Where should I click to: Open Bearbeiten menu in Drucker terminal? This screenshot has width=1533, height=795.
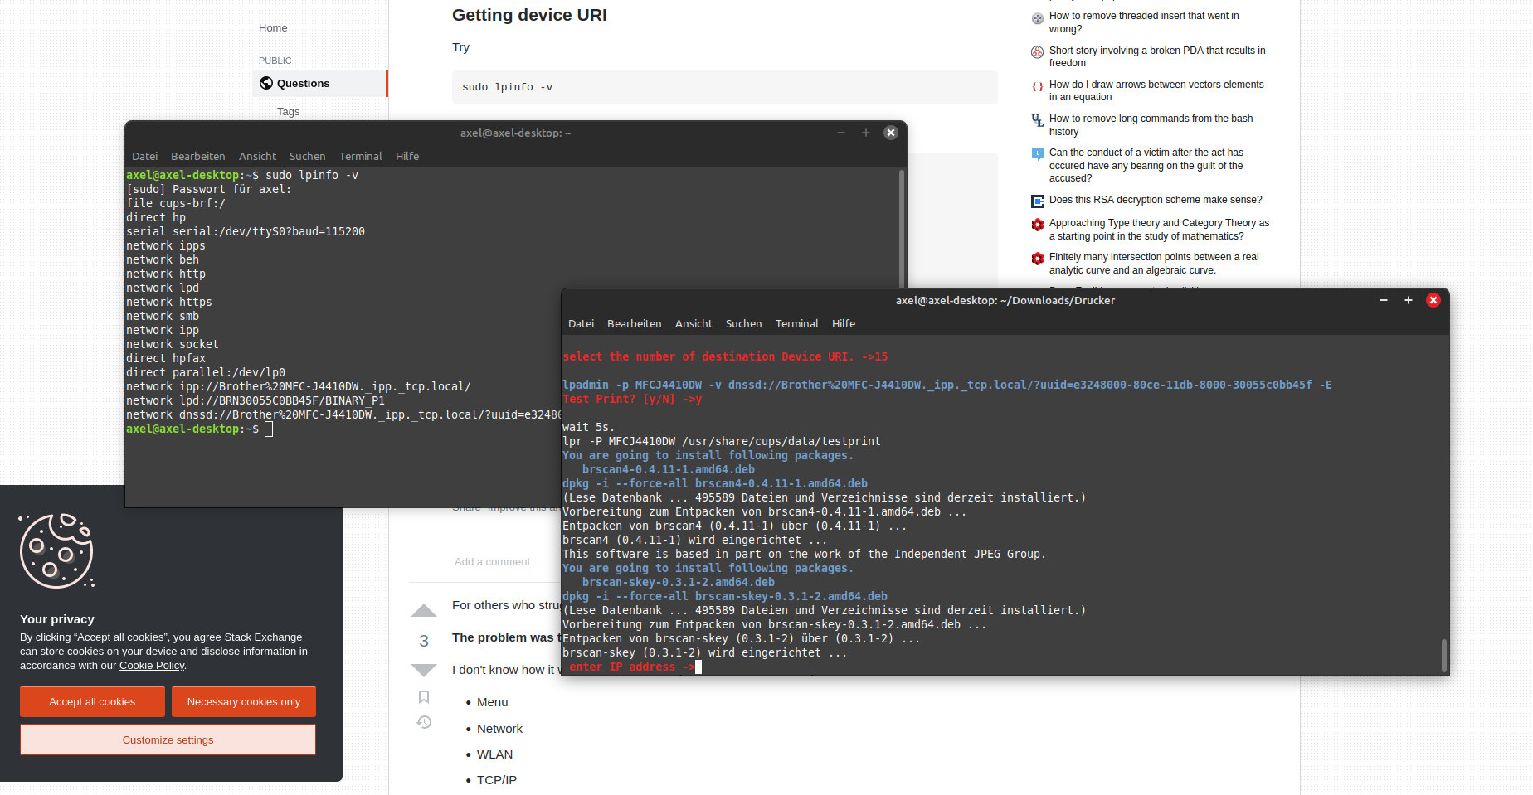(634, 324)
